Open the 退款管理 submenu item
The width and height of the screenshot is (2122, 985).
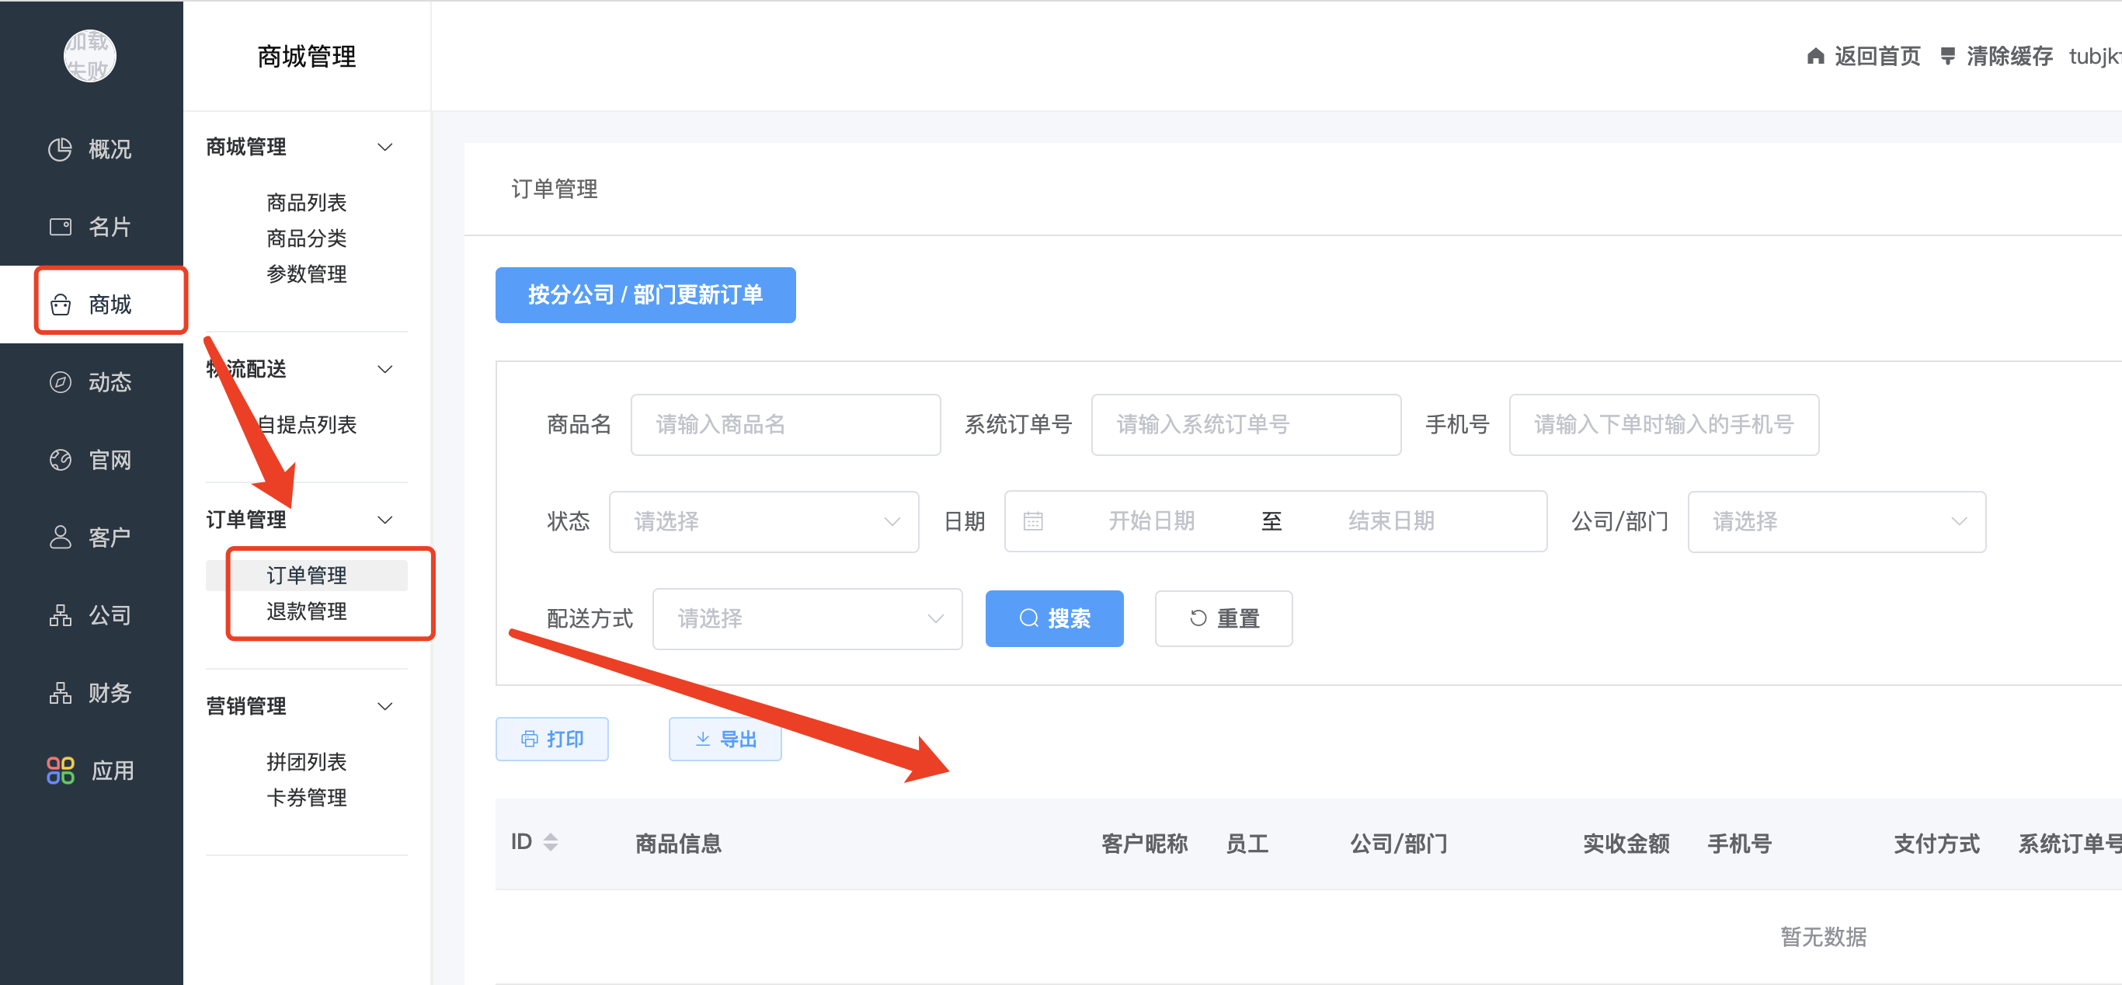307,611
